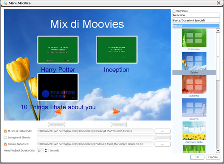Screen dimensions: 224x164
Task: Click the playback duration value field
Action: coord(40,151)
